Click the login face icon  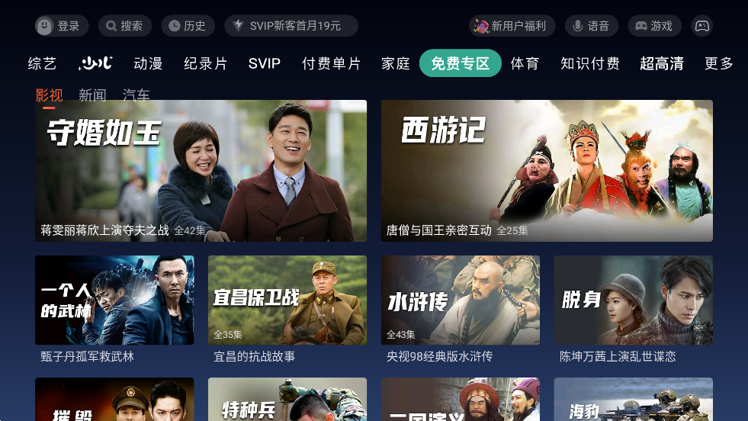[44, 26]
